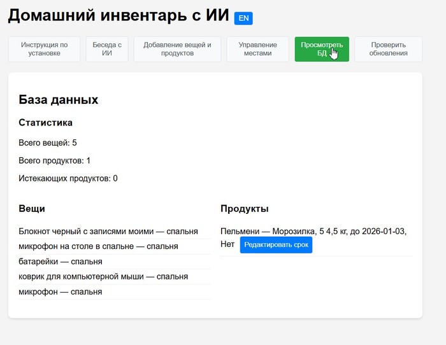
Task: Click the Продукты column heading
Action: pos(244,208)
